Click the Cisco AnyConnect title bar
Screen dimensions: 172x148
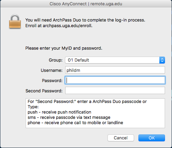click(86, 4)
